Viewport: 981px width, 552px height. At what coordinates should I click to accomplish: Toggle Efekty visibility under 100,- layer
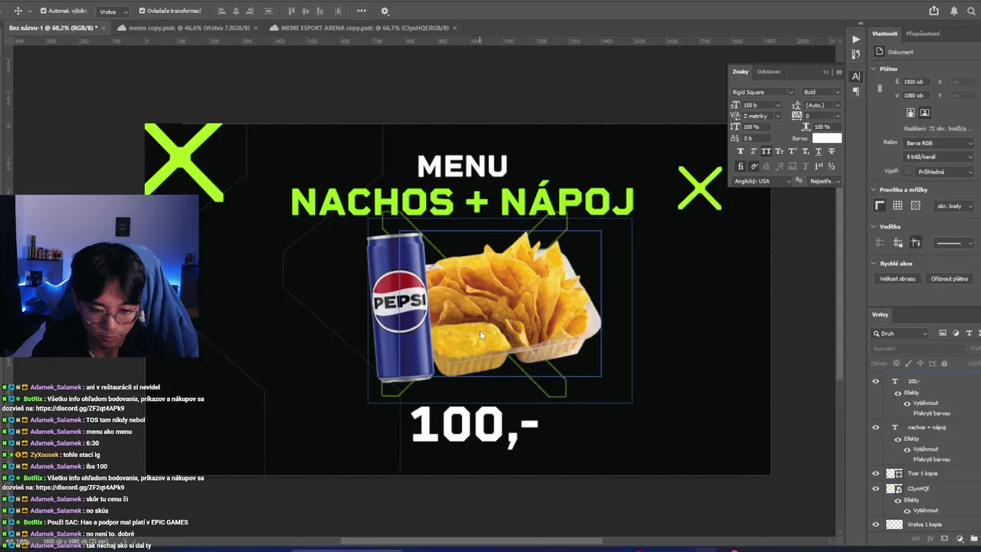[x=898, y=393]
